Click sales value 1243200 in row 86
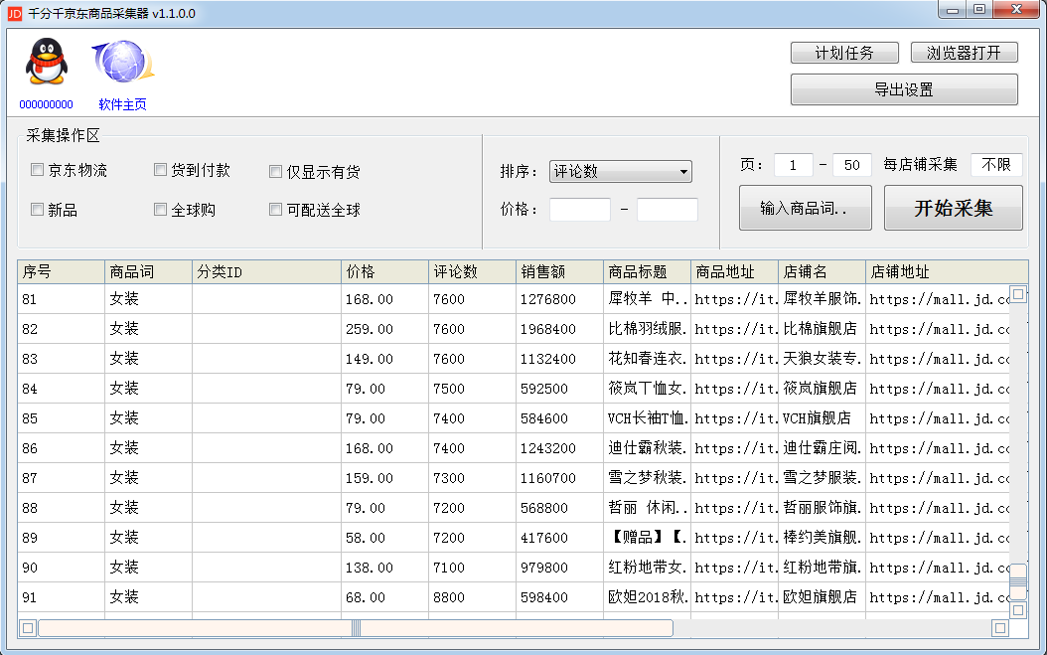Screen dimensions: 1047x655 click(x=560, y=448)
